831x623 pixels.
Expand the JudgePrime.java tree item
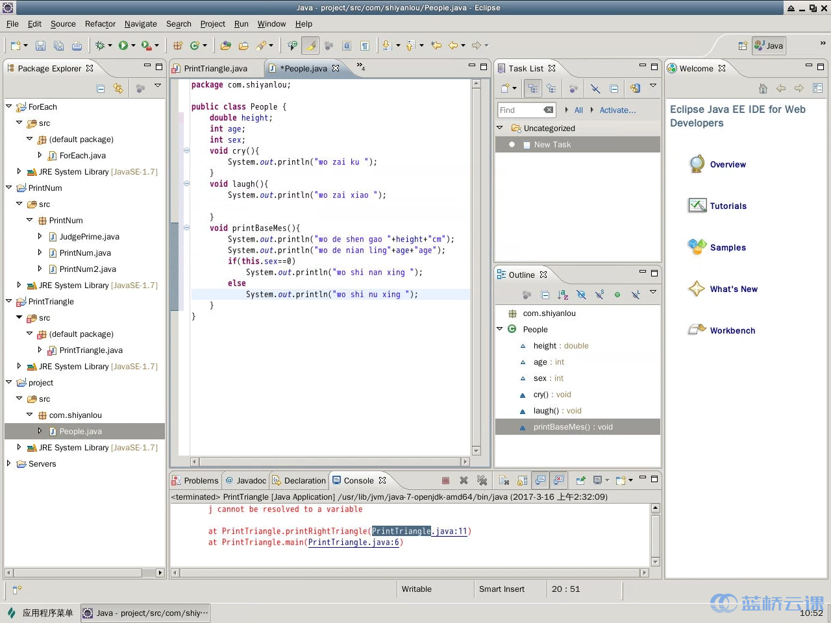point(40,236)
